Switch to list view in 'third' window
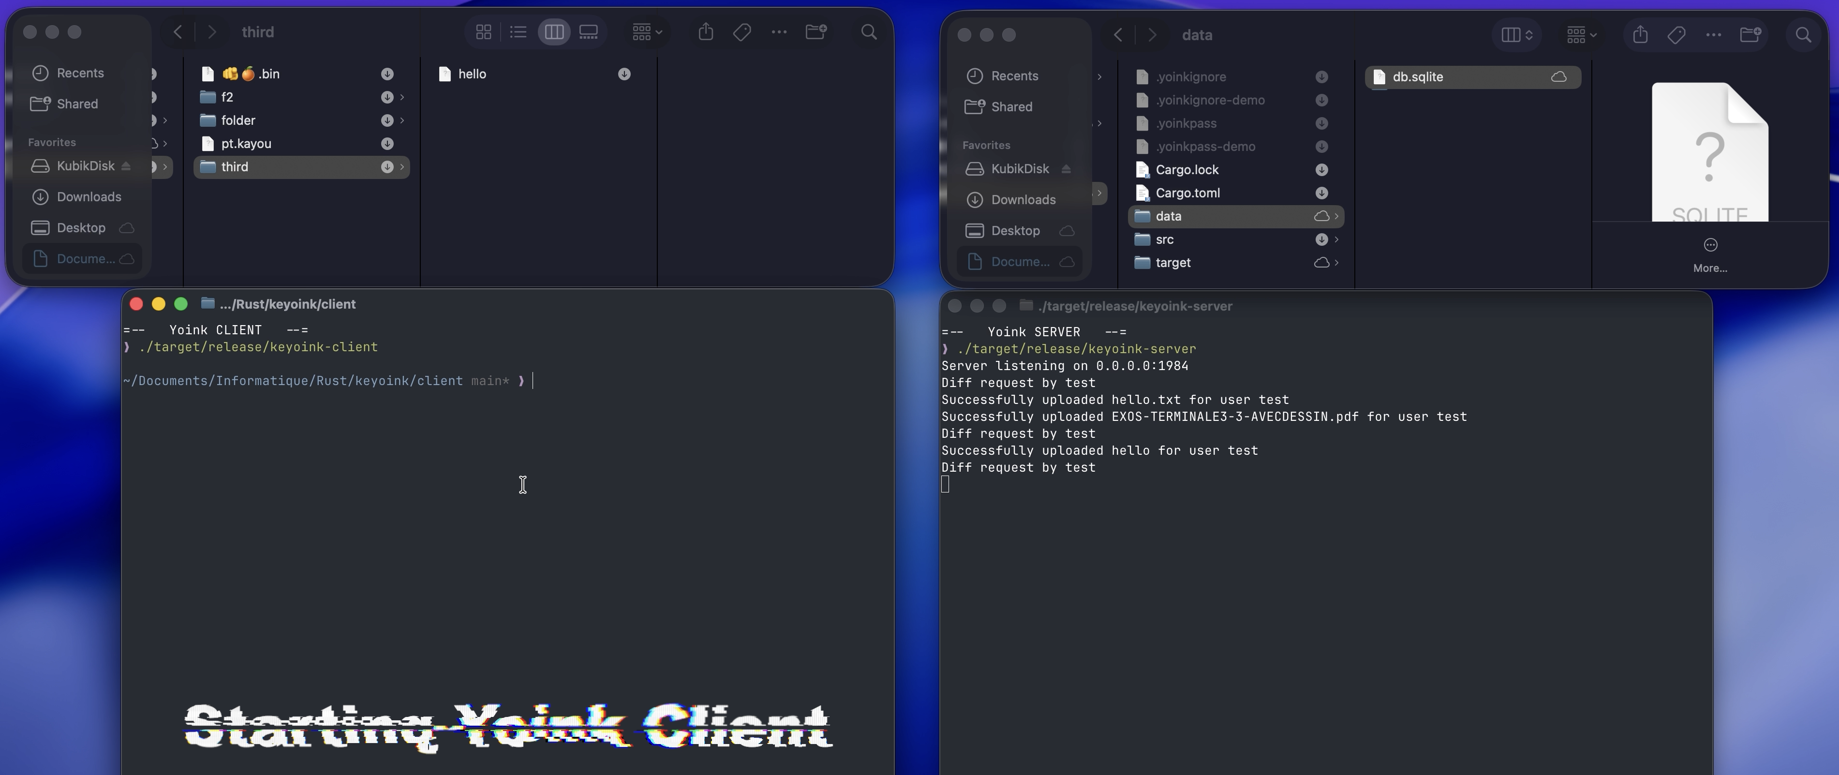 [x=519, y=32]
